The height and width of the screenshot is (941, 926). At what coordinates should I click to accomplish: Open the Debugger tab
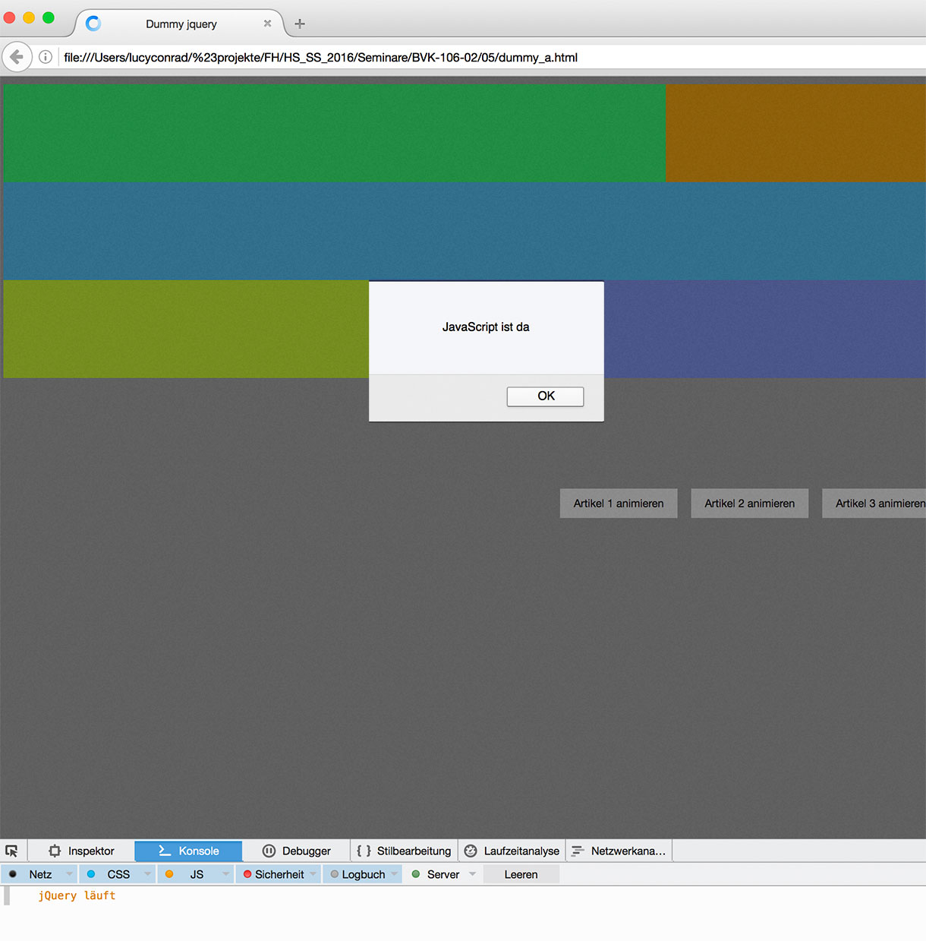297,851
